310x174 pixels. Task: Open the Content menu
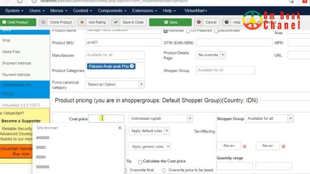(x=82, y=11)
